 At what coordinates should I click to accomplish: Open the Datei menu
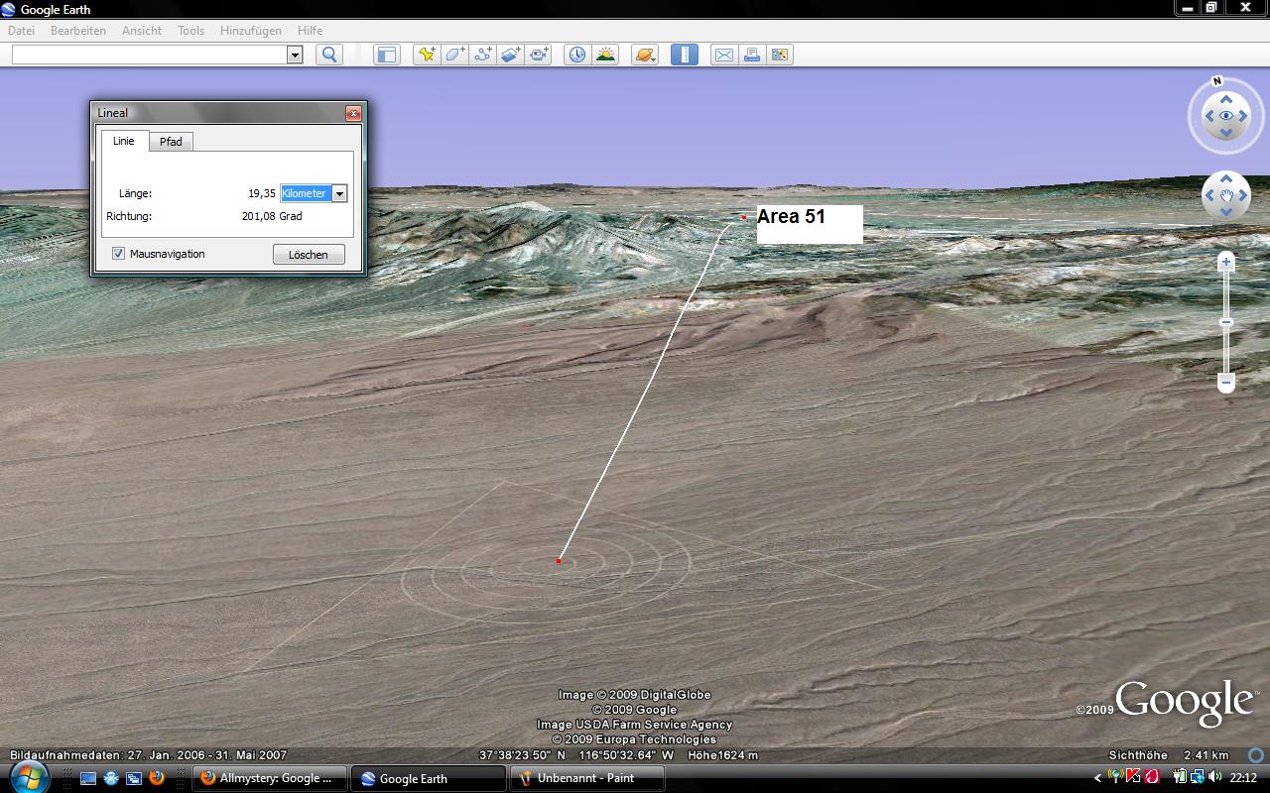tap(21, 31)
